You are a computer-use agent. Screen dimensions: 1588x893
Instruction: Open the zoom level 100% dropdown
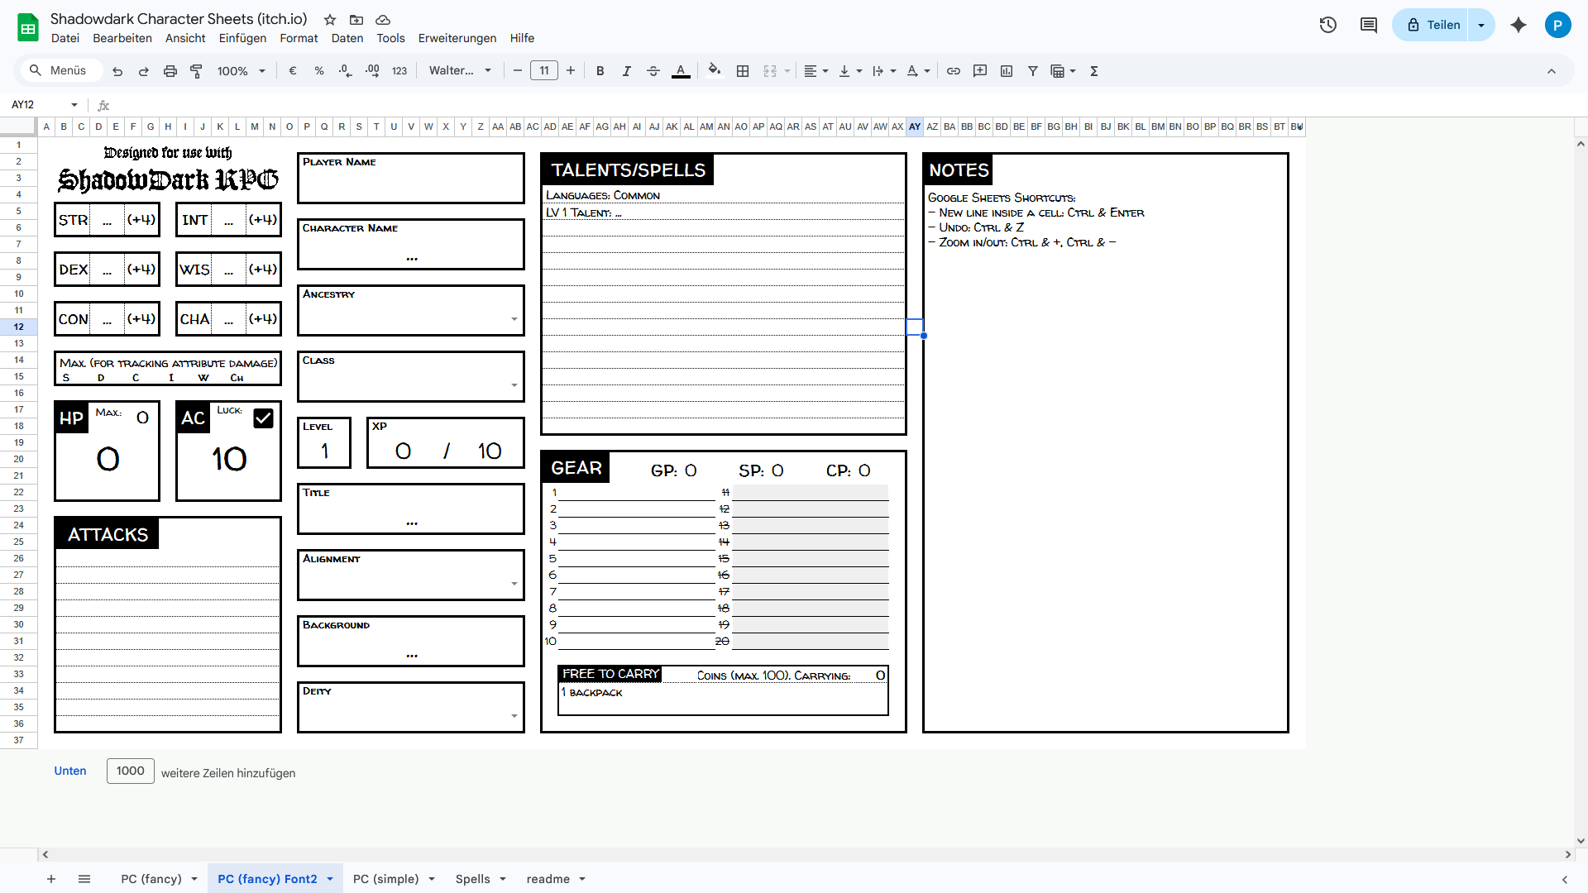click(x=241, y=71)
